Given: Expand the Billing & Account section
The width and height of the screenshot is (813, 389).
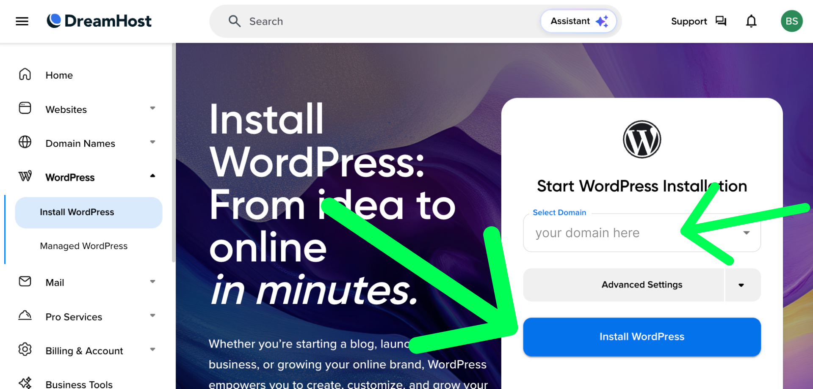Looking at the screenshot, I should (x=153, y=349).
